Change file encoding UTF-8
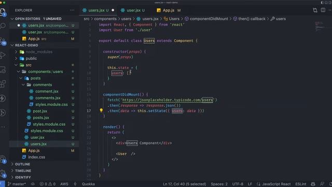The width and height of the screenshot is (332, 187). (238, 184)
